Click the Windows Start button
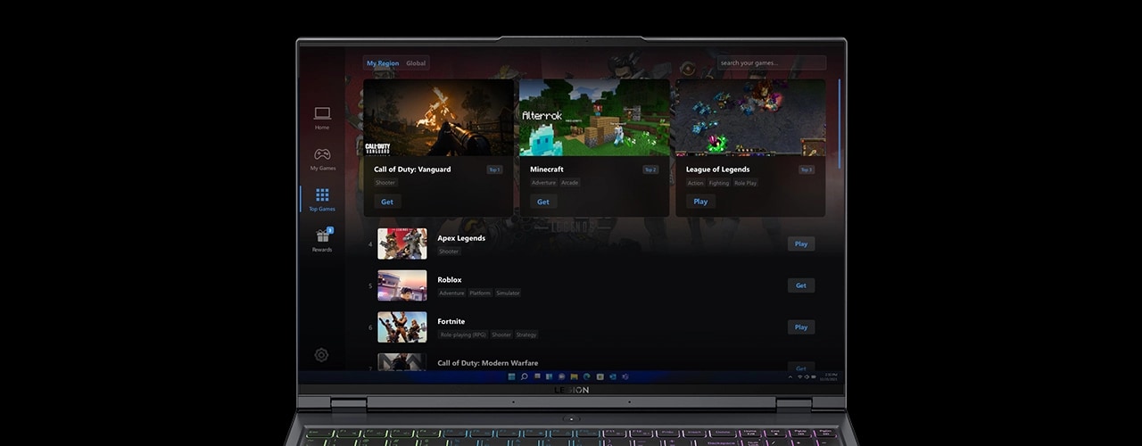This screenshot has width=1142, height=446. pyautogui.click(x=511, y=376)
